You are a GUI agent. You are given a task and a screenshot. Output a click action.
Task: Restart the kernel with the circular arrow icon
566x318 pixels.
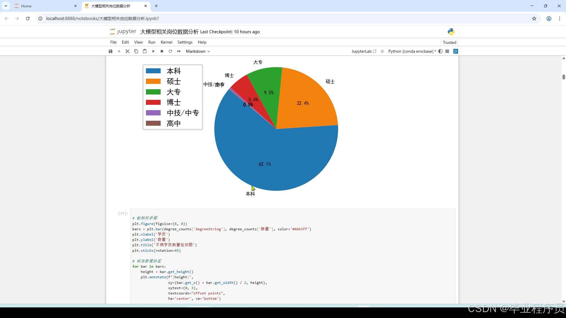point(170,51)
